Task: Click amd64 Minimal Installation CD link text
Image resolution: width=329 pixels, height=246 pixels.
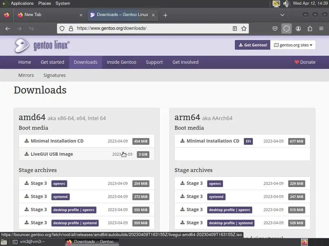Action: click(57, 141)
